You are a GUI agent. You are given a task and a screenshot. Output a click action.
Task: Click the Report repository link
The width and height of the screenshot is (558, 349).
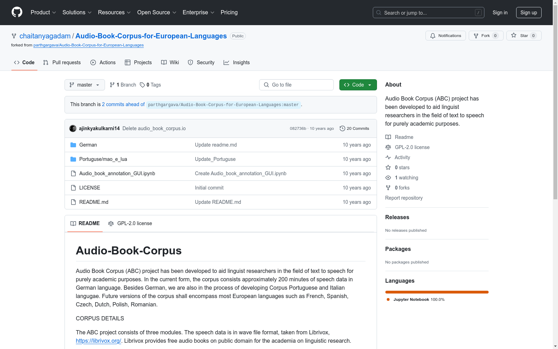(x=404, y=198)
